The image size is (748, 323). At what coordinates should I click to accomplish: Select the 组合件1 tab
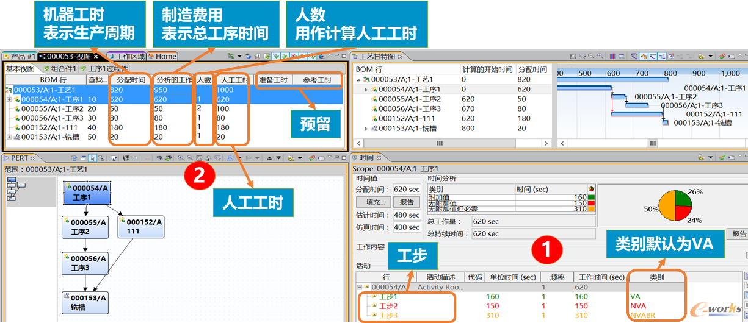tap(59, 69)
